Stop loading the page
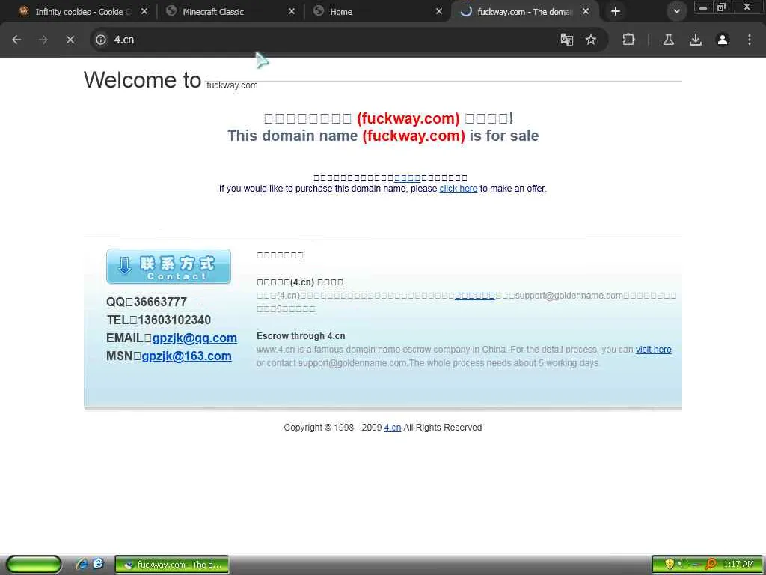The height and width of the screenshot is (575, 766). point(70,40)
